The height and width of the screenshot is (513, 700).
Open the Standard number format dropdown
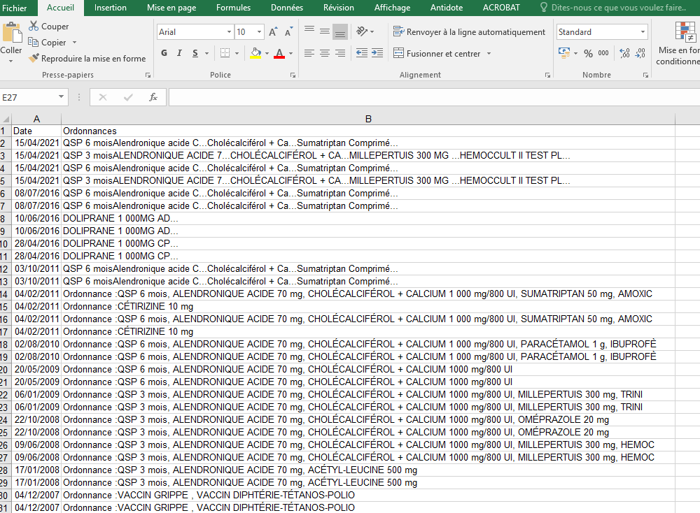point(643,31)
